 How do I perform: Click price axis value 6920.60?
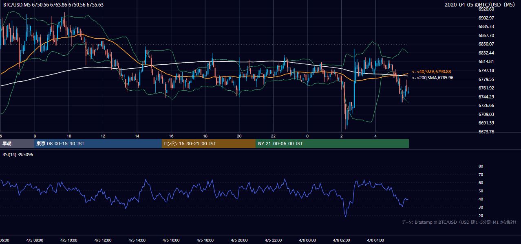pyautogui.click(x=486, y=9)
